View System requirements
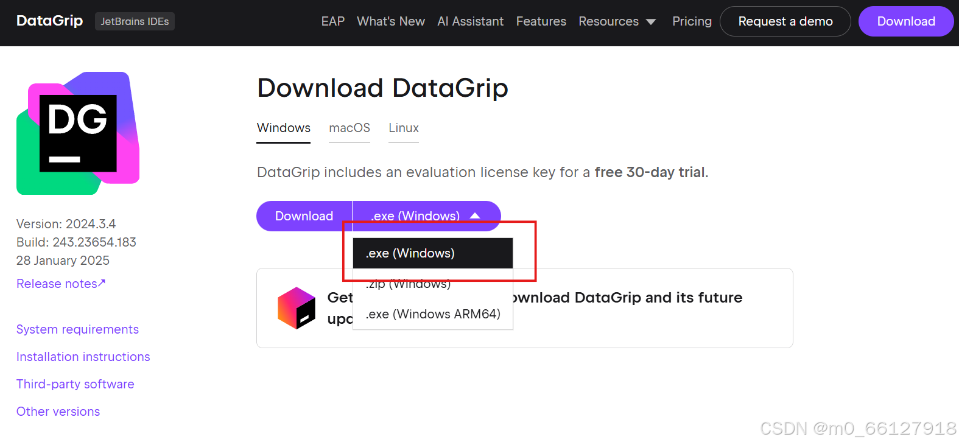 click(77, 329)
